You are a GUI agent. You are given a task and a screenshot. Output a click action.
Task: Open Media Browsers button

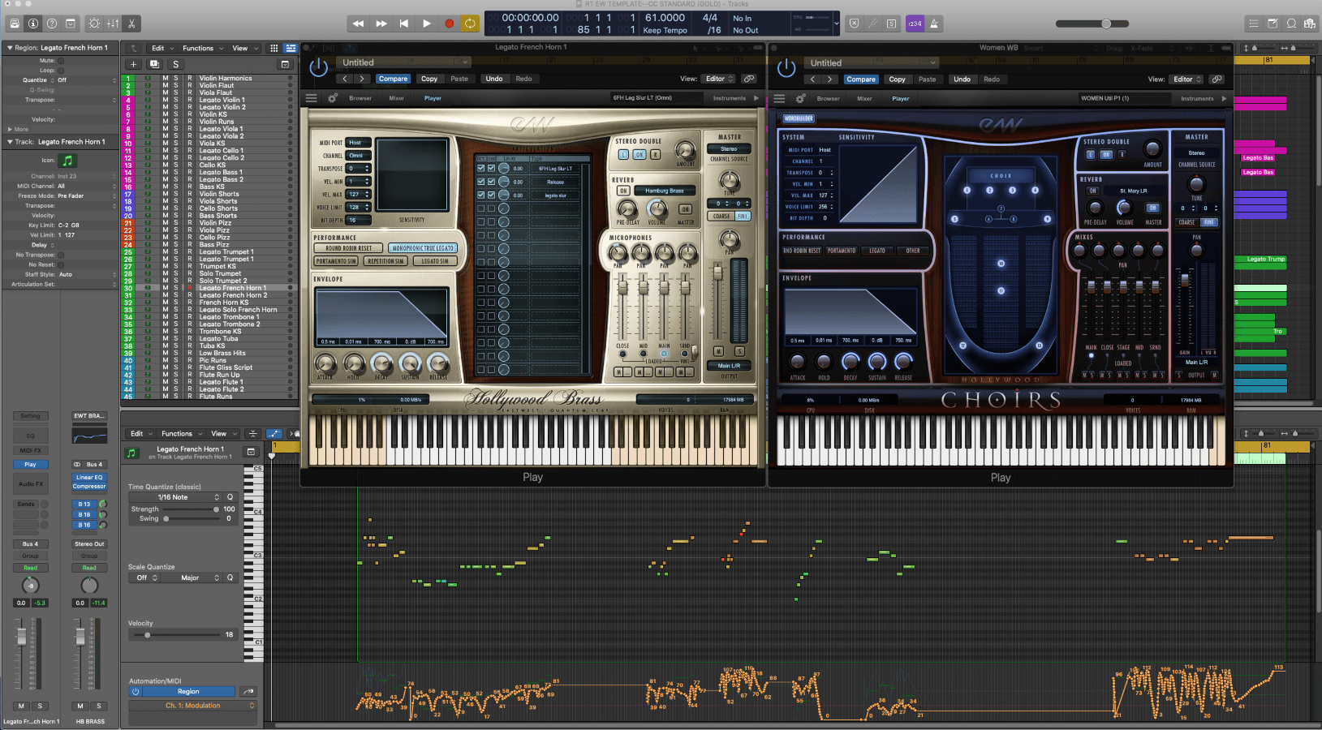[x=1310, y=24]
